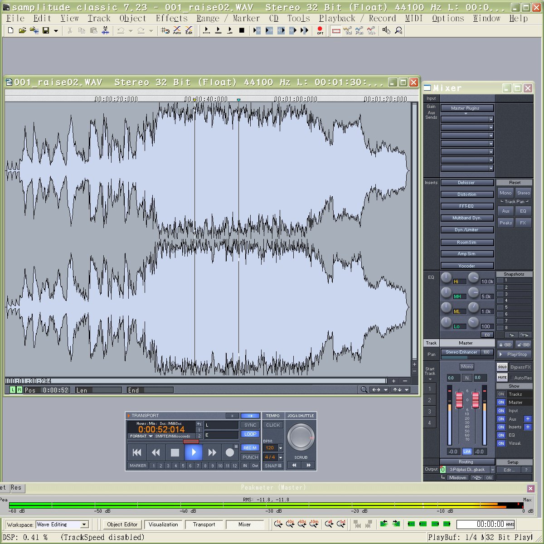Turn off the EQ show ON toggle

(501, 435)
